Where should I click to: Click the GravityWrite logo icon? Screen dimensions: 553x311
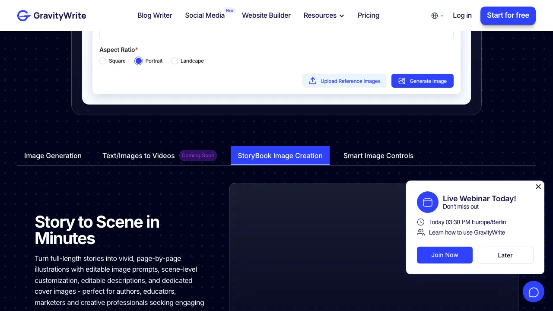tap(23, 16)
